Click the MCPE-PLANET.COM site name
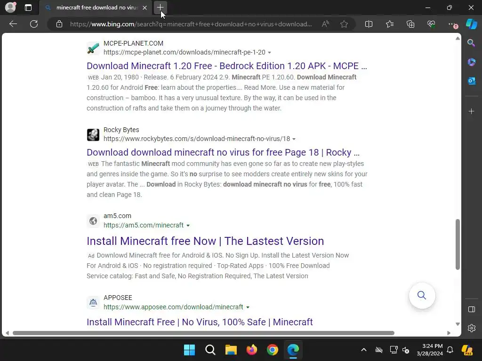 (x=133, y=43)
